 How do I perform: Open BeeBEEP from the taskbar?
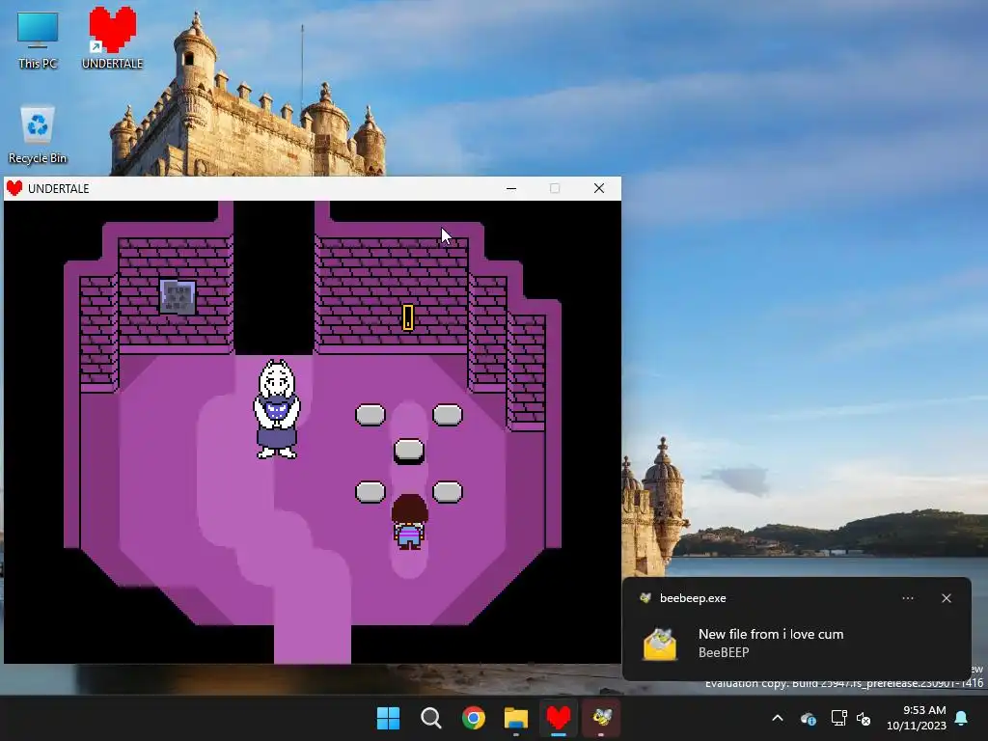pyautogui.click(x=601, y=718)
